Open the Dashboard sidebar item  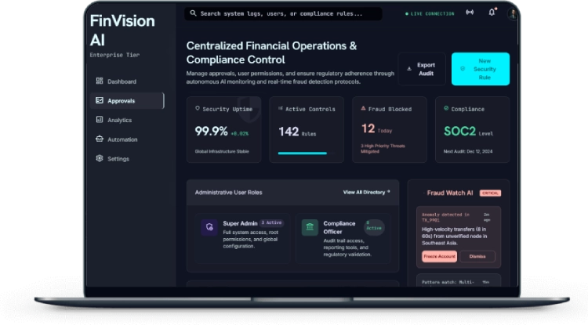point(127,81)
